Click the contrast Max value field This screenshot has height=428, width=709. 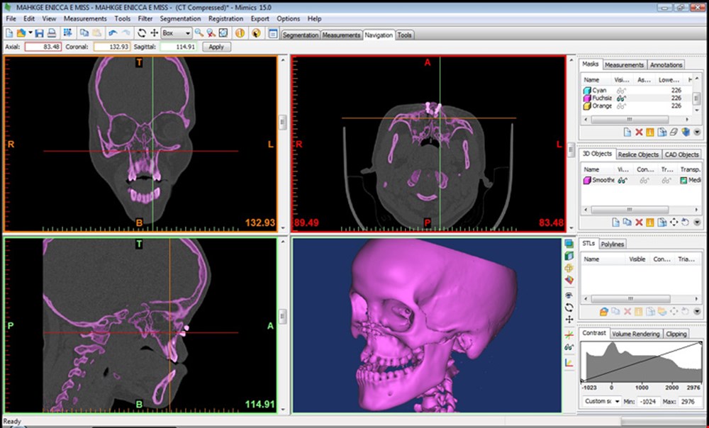click(688, 401)
